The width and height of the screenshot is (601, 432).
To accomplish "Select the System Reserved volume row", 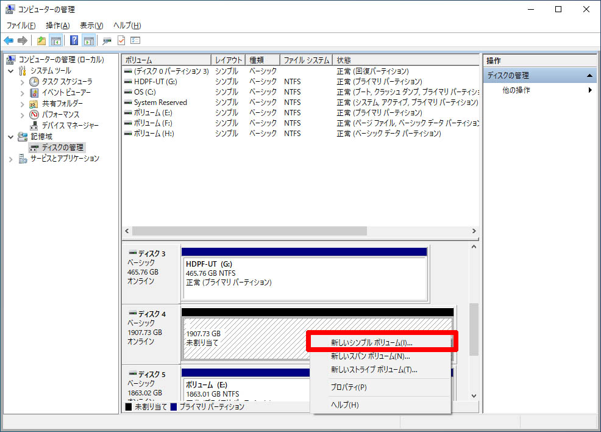I will [301, 103].
